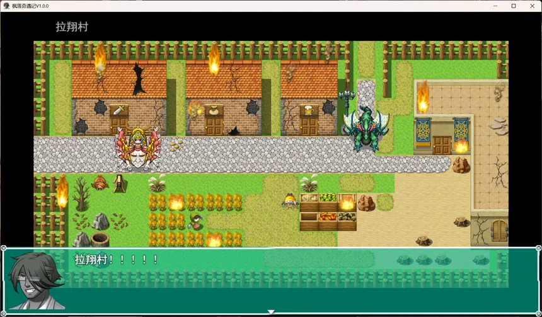Click the brown boulder beside the market stall

(366, 203)
